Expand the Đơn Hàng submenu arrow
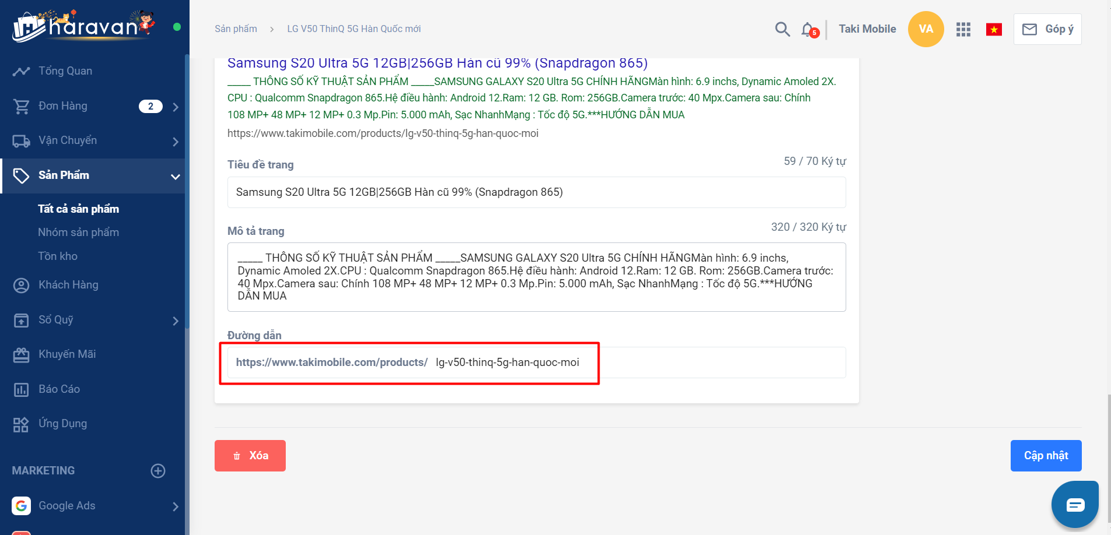1111x535 pixels. pyautogui.click(x=176, y=107)
